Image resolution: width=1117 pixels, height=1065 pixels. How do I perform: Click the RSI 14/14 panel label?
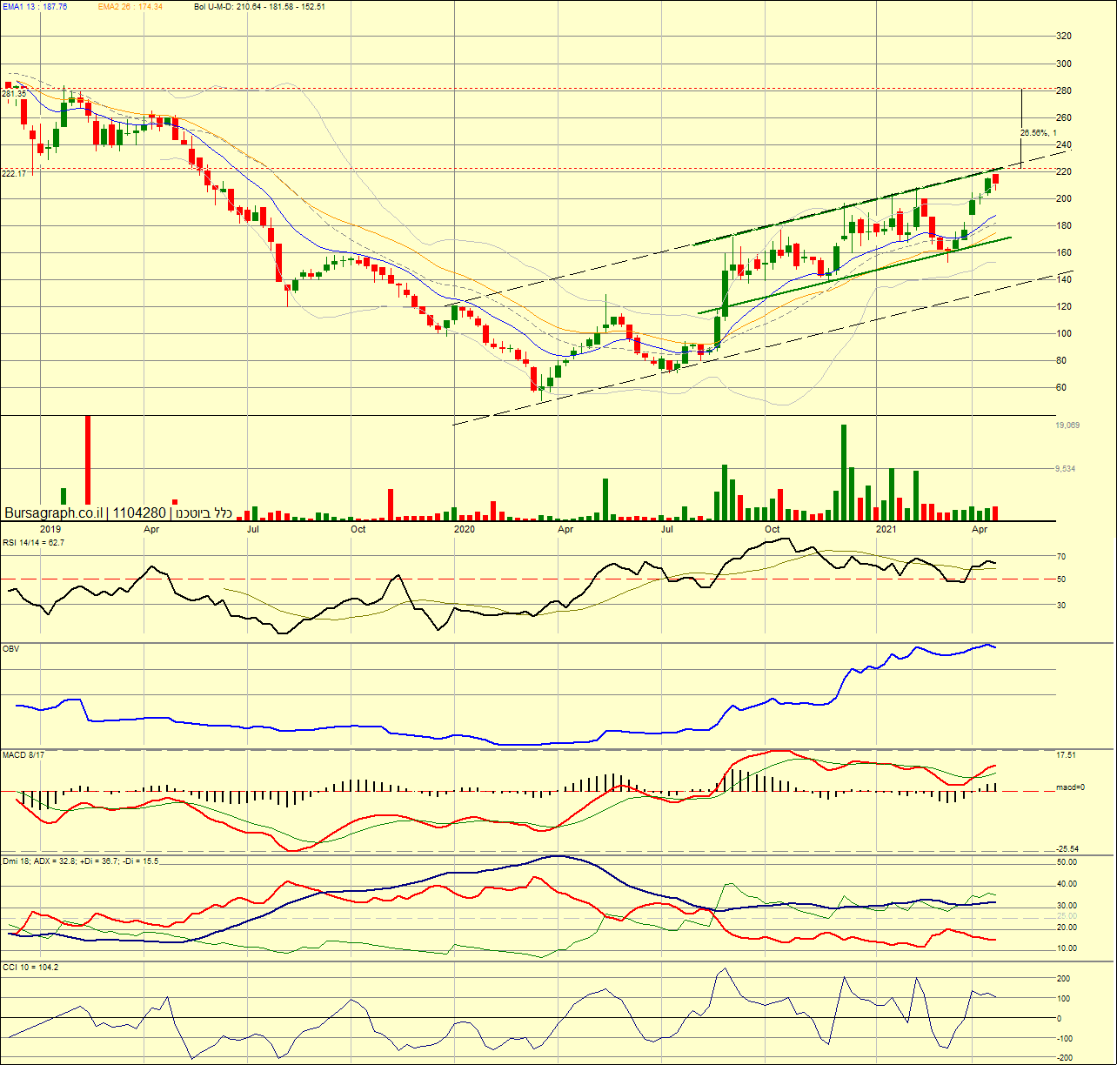[33, 542]
